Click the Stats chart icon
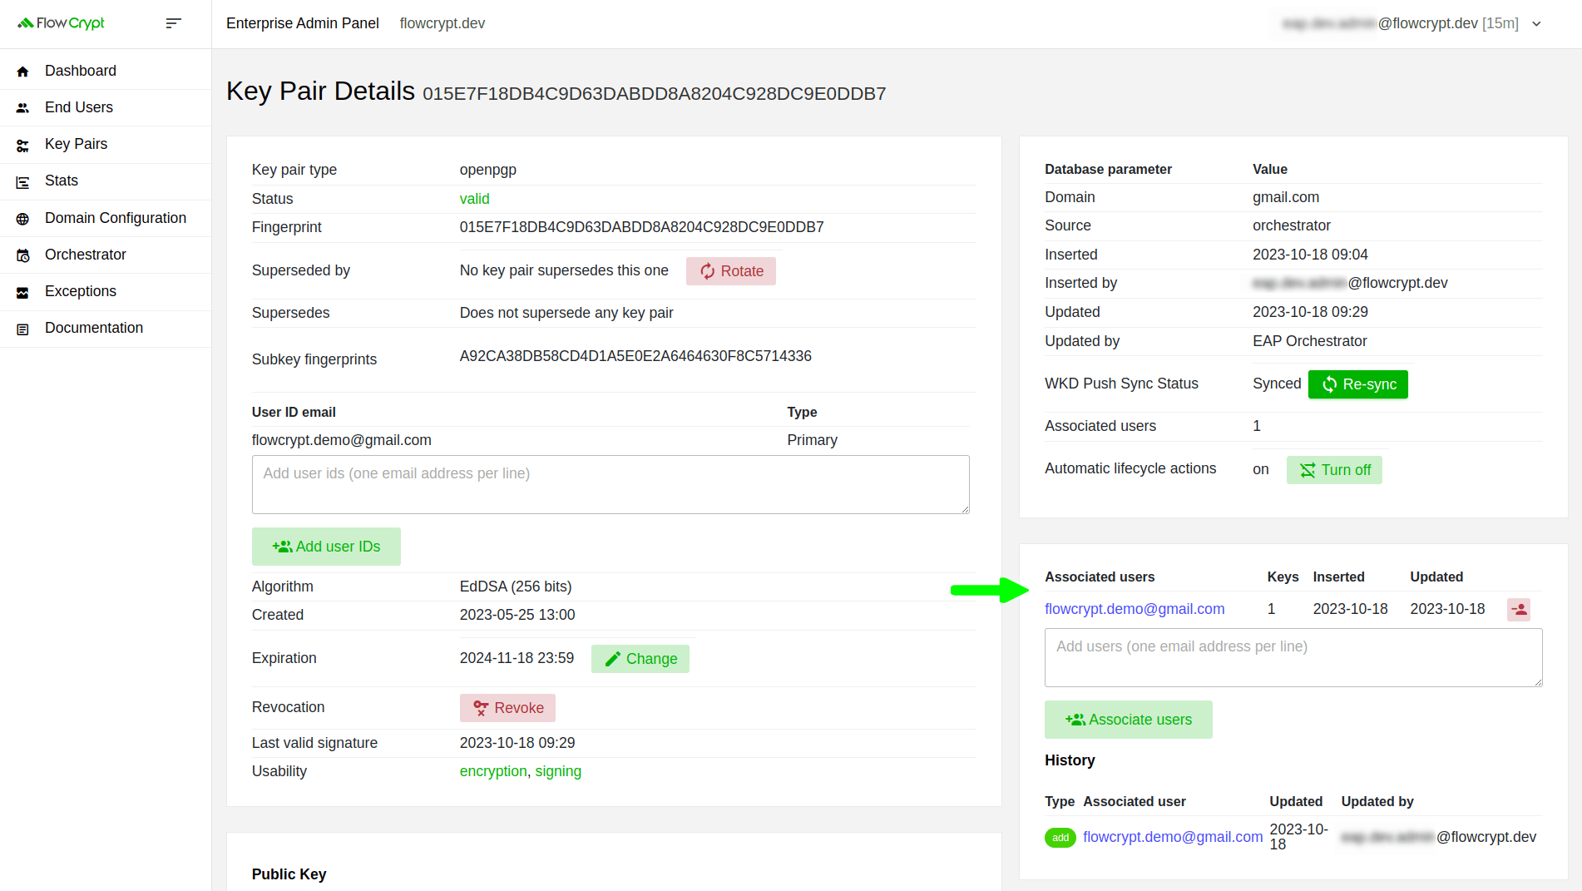This screenshot has height=891, width=1582. (22, 181)
